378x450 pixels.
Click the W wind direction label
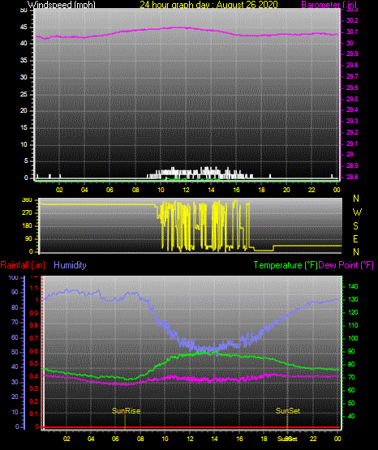pyautogui.click(x=357, y=212)
